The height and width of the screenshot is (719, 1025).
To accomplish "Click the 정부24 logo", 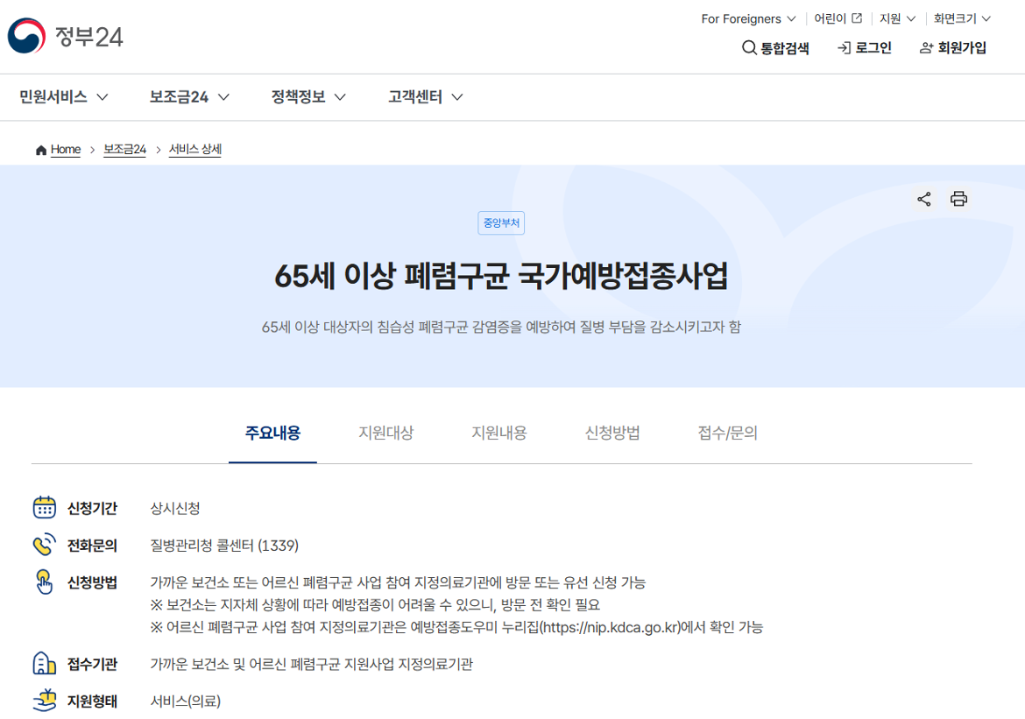I will [x=65, y=36].
